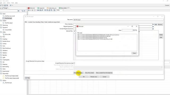Click the Show results pane icon
Image resolution: width=170 pixels, height=95 pixels.
pos(54,10)
